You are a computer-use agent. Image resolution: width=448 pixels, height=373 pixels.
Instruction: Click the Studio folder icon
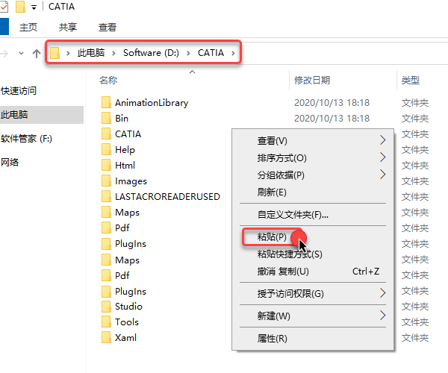(105, 307)
